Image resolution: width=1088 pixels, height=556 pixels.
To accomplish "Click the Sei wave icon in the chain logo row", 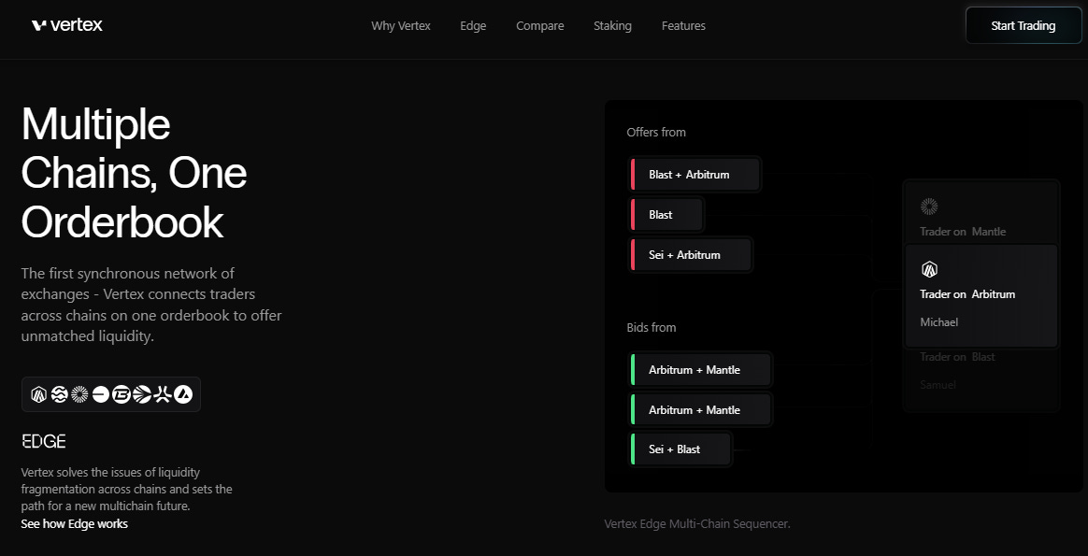I will pyautogui.click(x=59, y=394).
